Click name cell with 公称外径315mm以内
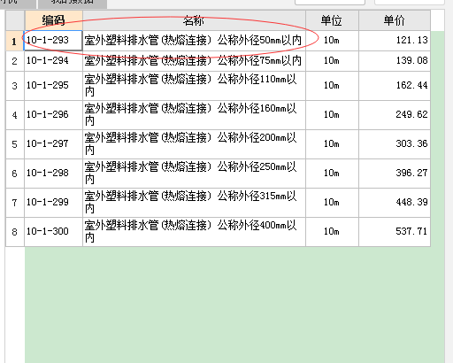This screenshot has width=453, height=363. [x=194, y=203]
